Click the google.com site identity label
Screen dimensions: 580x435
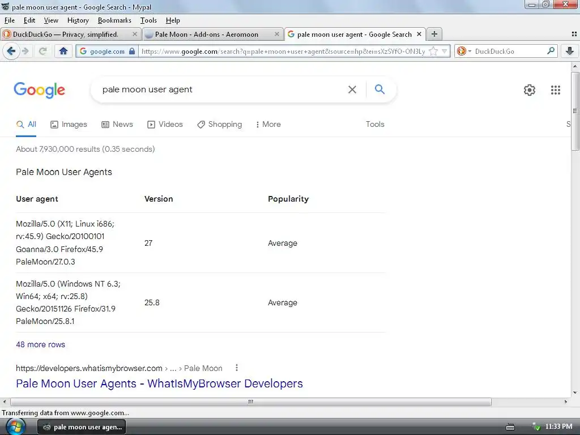(x=107, y=51)
